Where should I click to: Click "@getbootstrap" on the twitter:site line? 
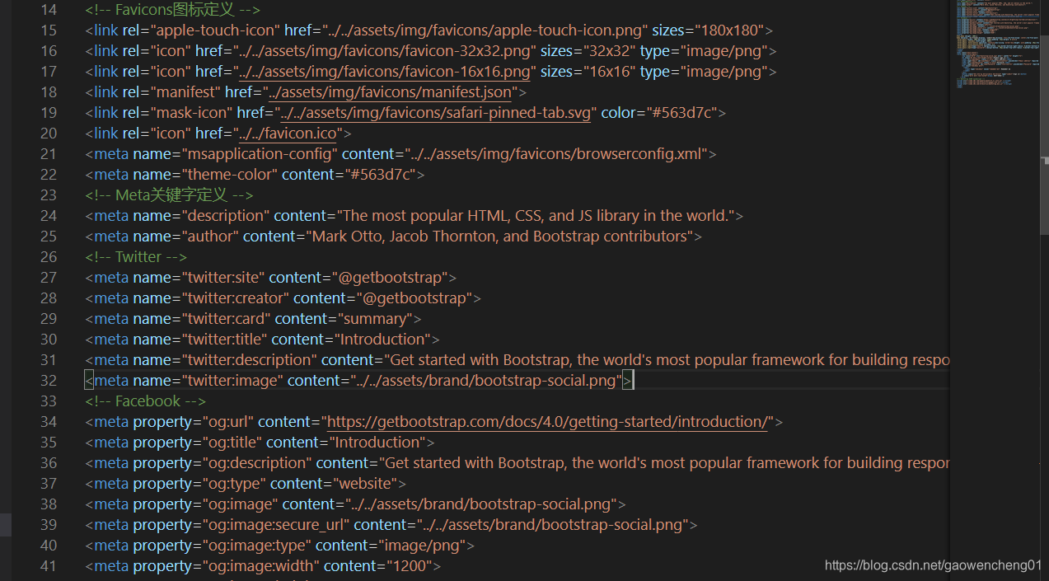point(389,278)
